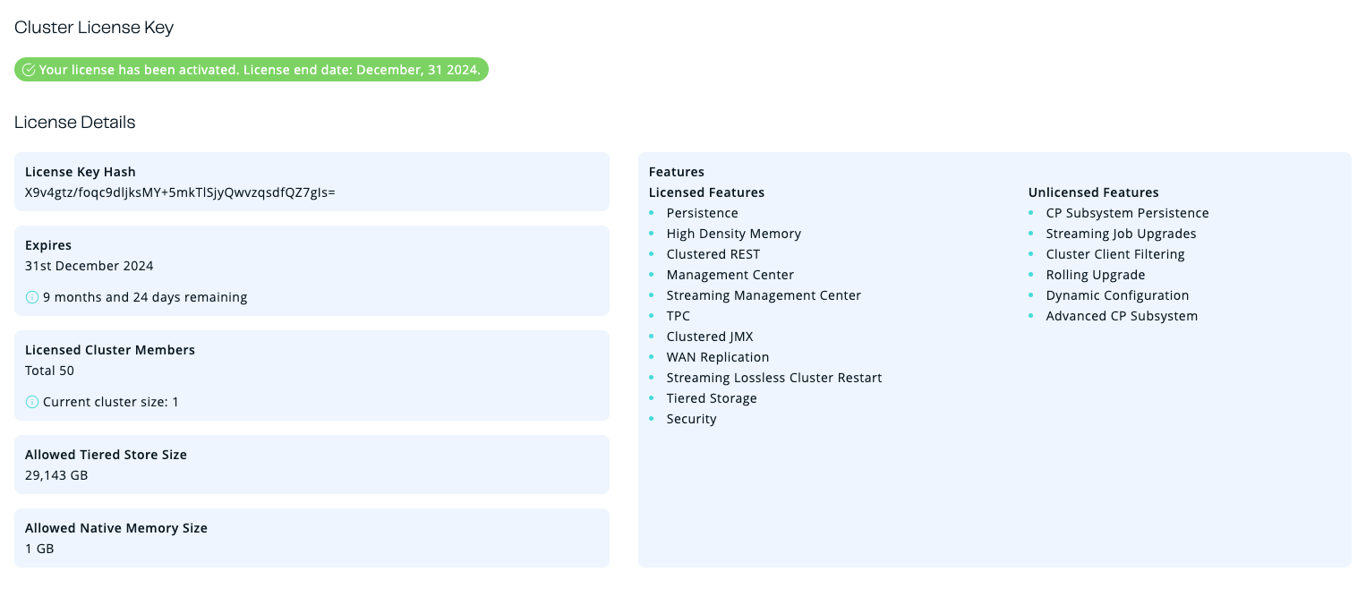Select the Tiered Storage licensed feature
Screen dimensions: 1366x597
[712, 397]
